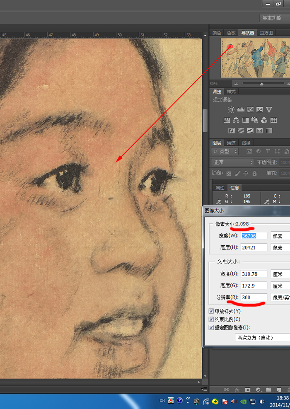This screenshot has height=409, width=290.
Task: Click the pixel height field 20421
Action: (254, 247)
